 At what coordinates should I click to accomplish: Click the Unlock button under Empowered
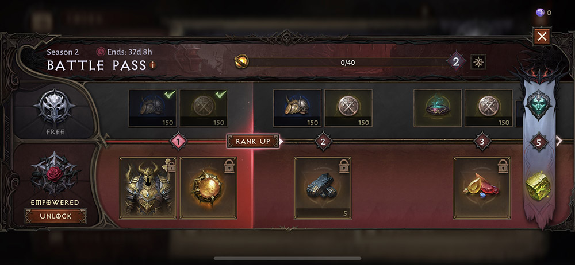(56, 216)
